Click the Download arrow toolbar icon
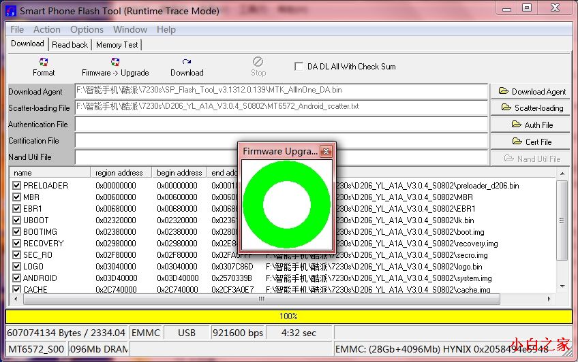 pyautogui.click(x=187, y=62)
